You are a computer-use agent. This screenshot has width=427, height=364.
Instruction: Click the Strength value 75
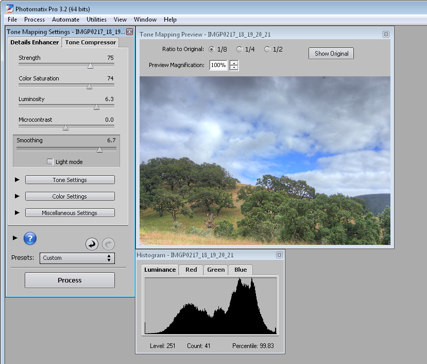tap(110, 58)
